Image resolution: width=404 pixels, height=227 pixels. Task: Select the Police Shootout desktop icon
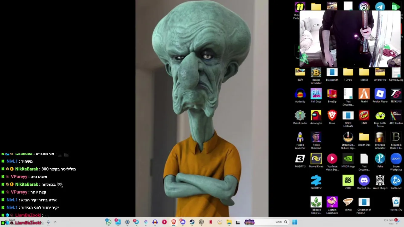click(316, 141)
